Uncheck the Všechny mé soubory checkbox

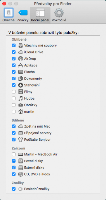(x=14, y=45)
